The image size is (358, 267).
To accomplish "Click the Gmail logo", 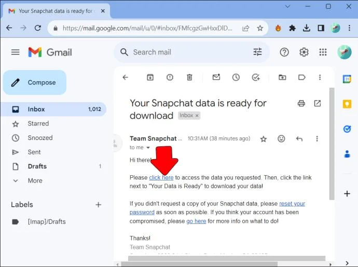I will pyautogui.click(x=50, y=52).
